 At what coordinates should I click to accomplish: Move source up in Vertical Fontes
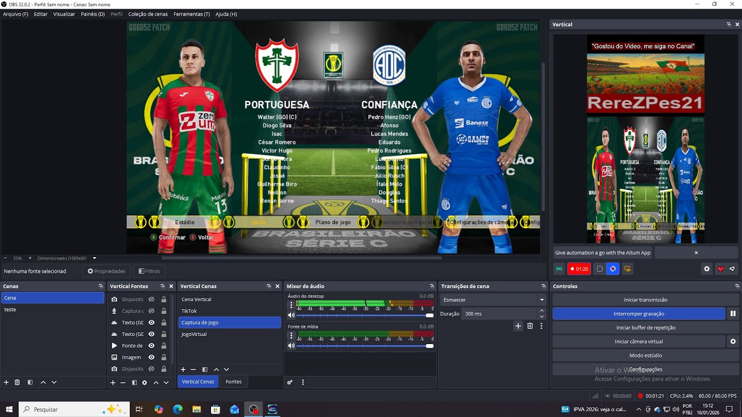[156, 383]
